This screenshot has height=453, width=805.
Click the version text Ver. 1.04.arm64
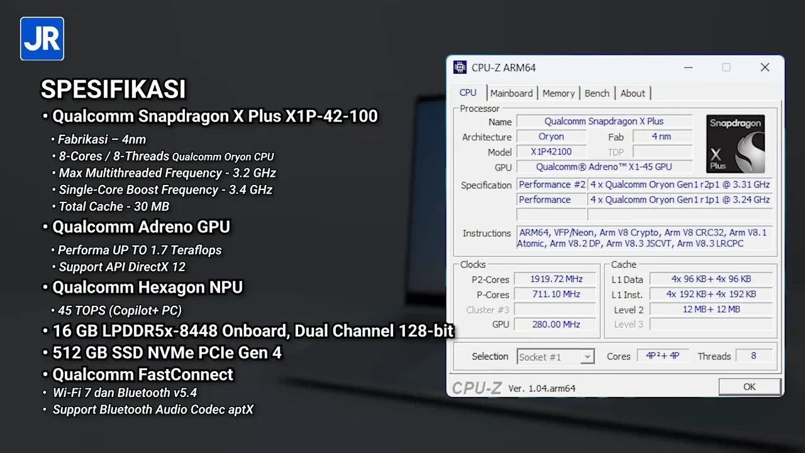(541, 388)
